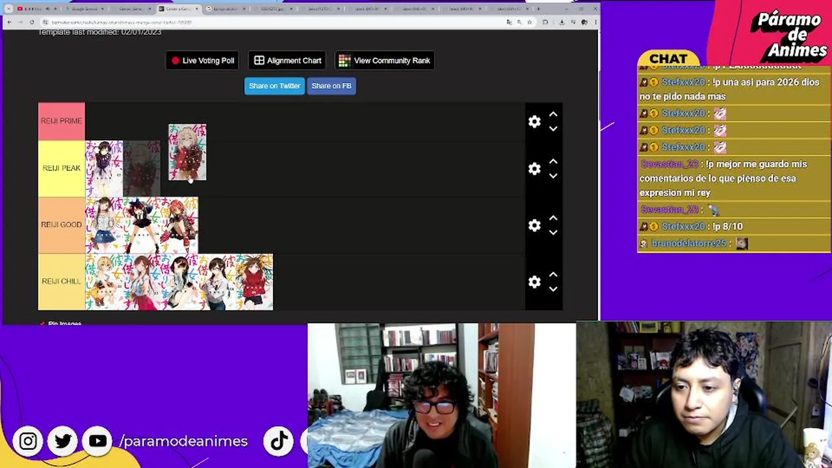Click Sevastian_23 message 'mejor me guardo mis comentarios'
This screenshot has width=832, height=468.
(x=724, y=178)
